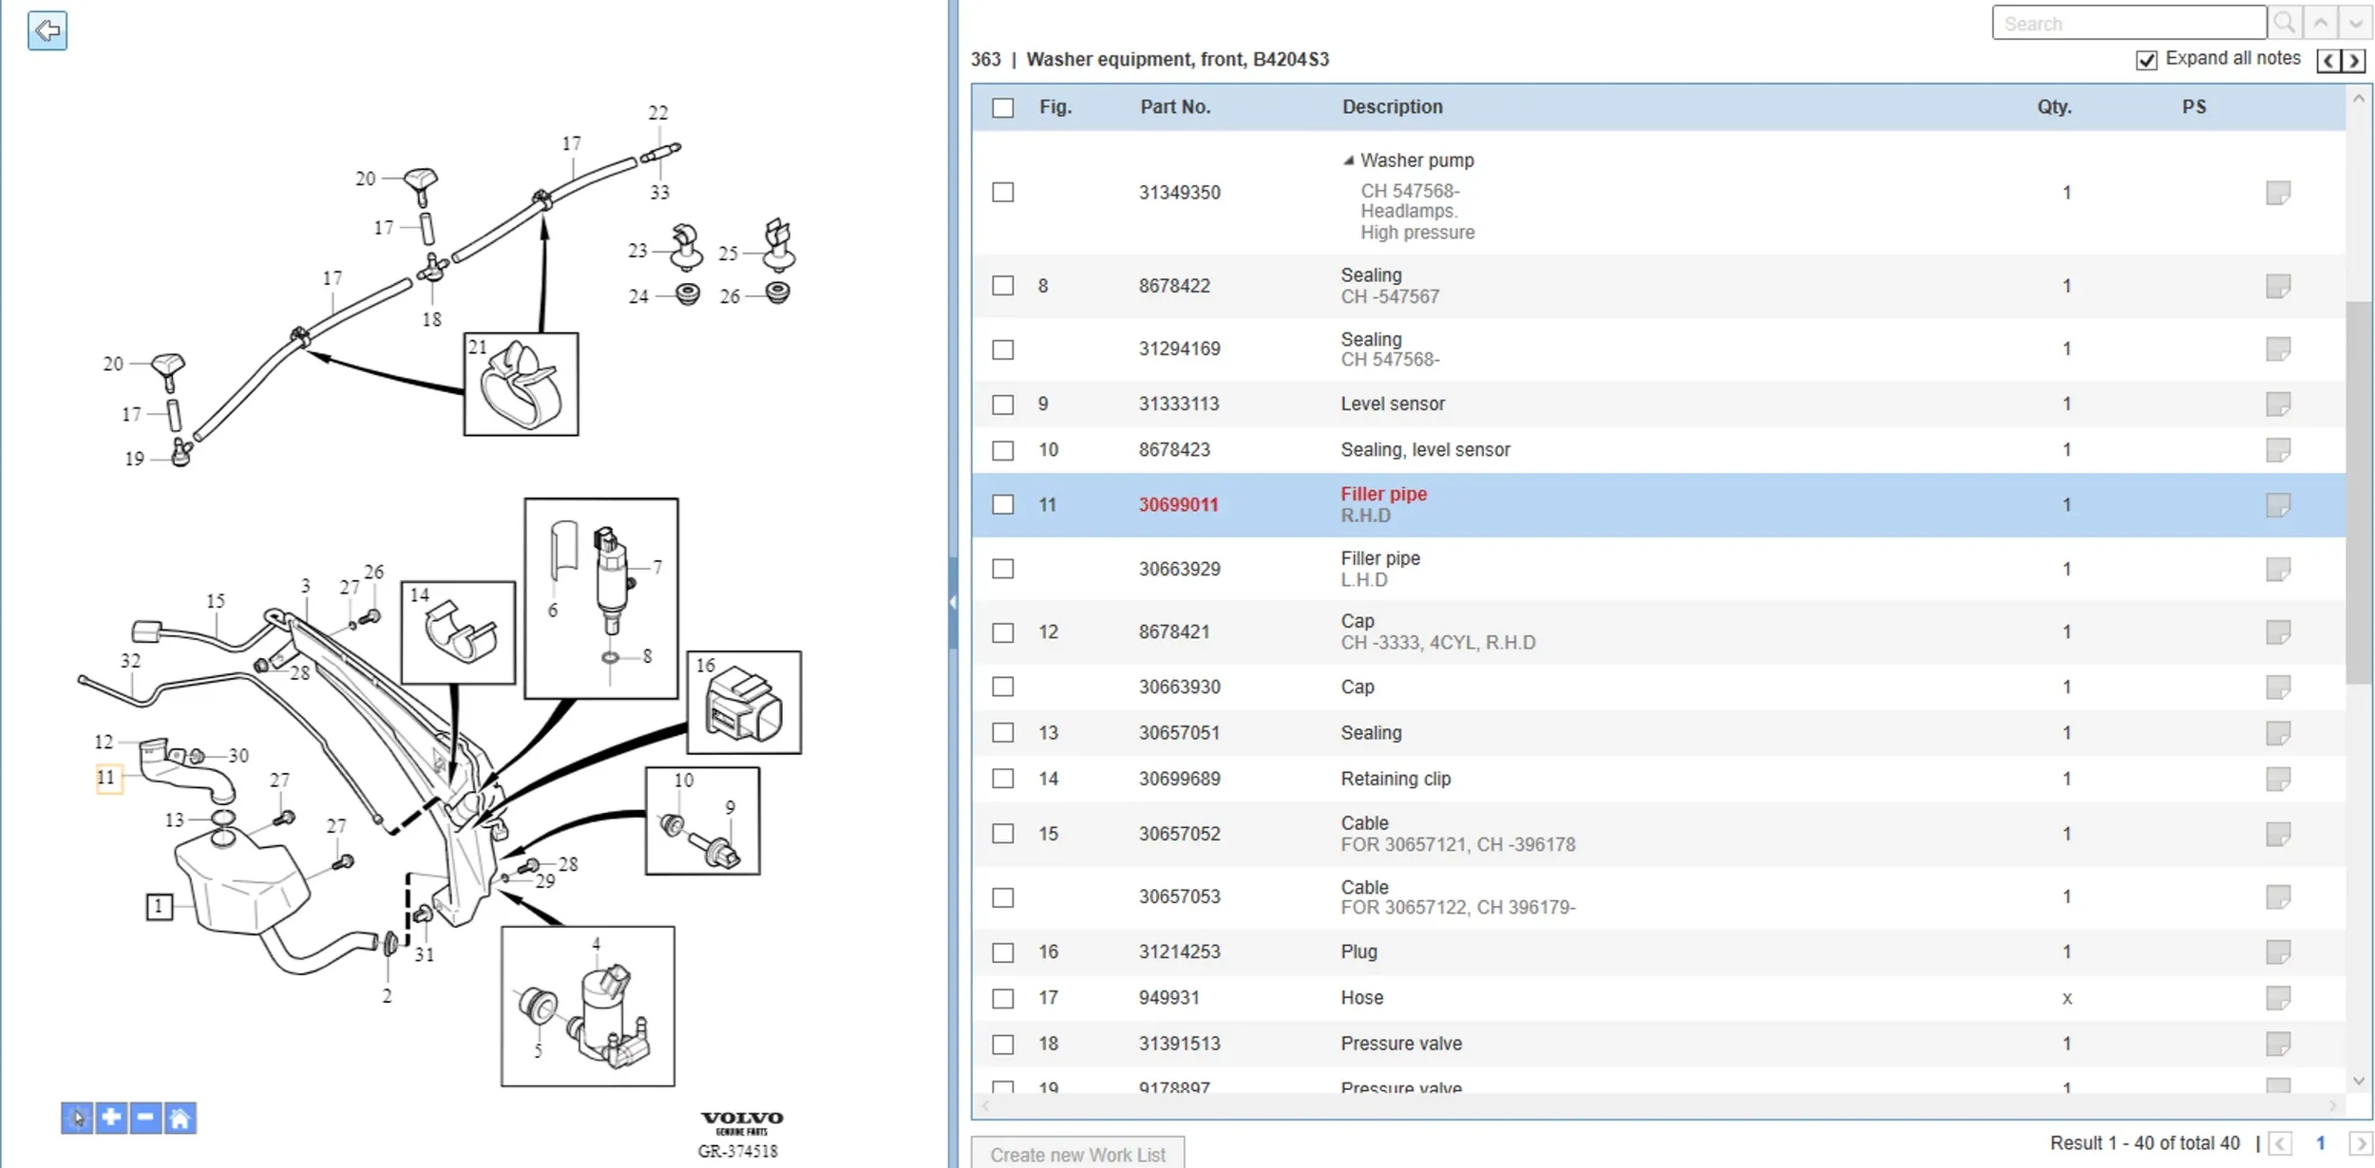Go to next section with right chevron

(2353, 61)
